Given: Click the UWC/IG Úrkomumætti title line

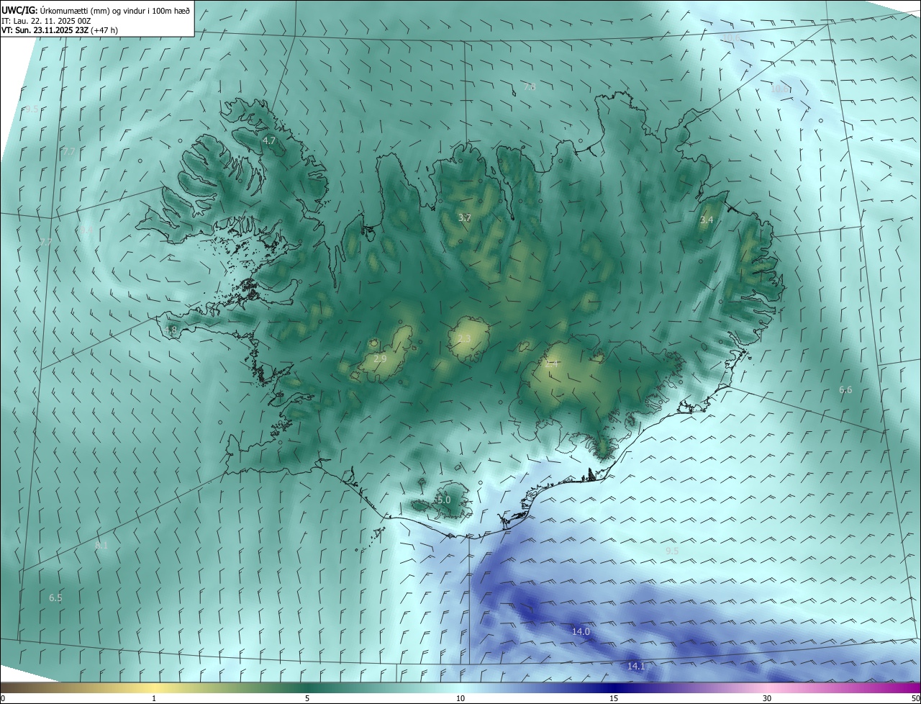Looking at the screenshot, I should pos(96,9).
